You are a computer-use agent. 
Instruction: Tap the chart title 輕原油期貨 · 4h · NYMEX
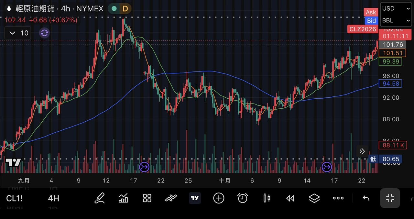click(59, 9)
